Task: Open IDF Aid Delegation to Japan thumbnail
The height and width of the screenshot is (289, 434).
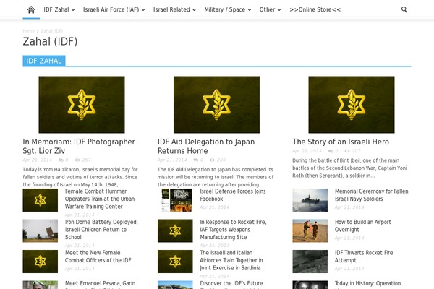Action: [216, 105]
